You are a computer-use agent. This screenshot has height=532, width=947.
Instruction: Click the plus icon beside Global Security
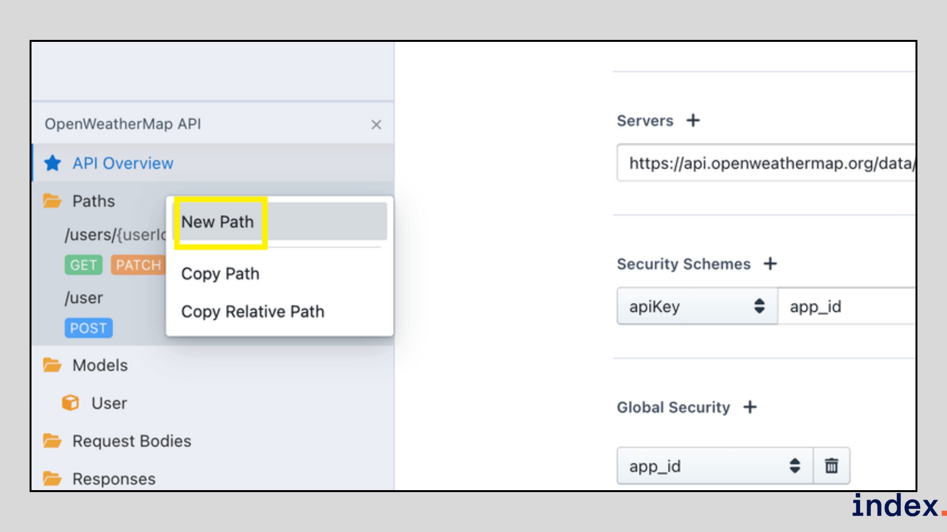pos(750,407)
